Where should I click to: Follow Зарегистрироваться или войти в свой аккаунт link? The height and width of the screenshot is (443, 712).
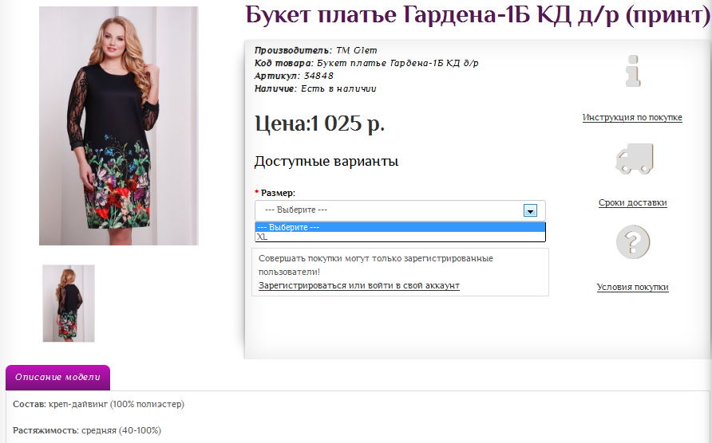[x=358, y=286]
